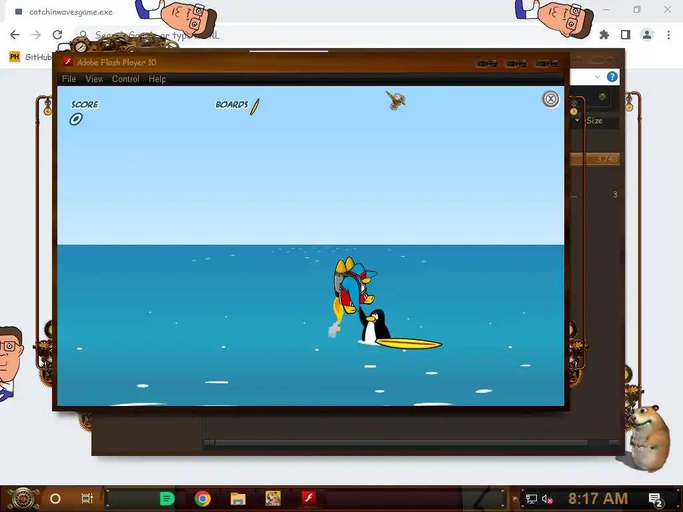Open Google Chrome from the taskbar
The height and width of the screenshot is (512, 683).
(x=203, y=499)
